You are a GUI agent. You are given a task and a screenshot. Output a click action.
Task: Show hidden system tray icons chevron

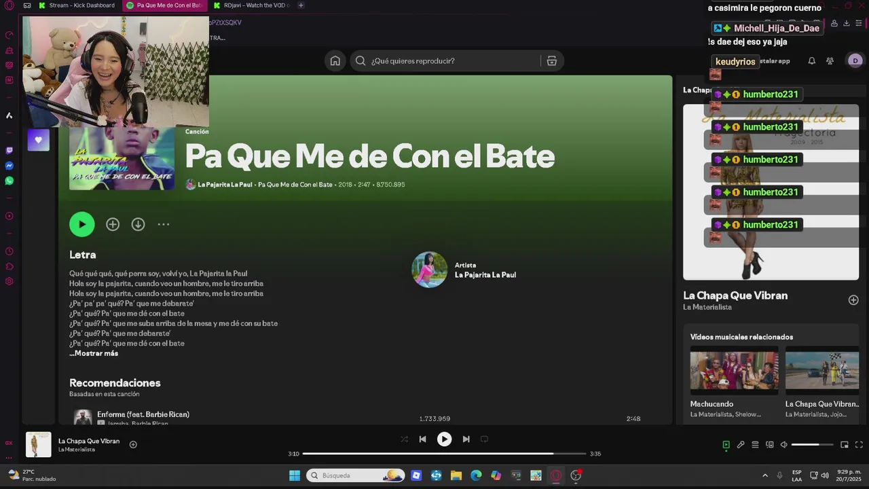click(x=765, y=475)
